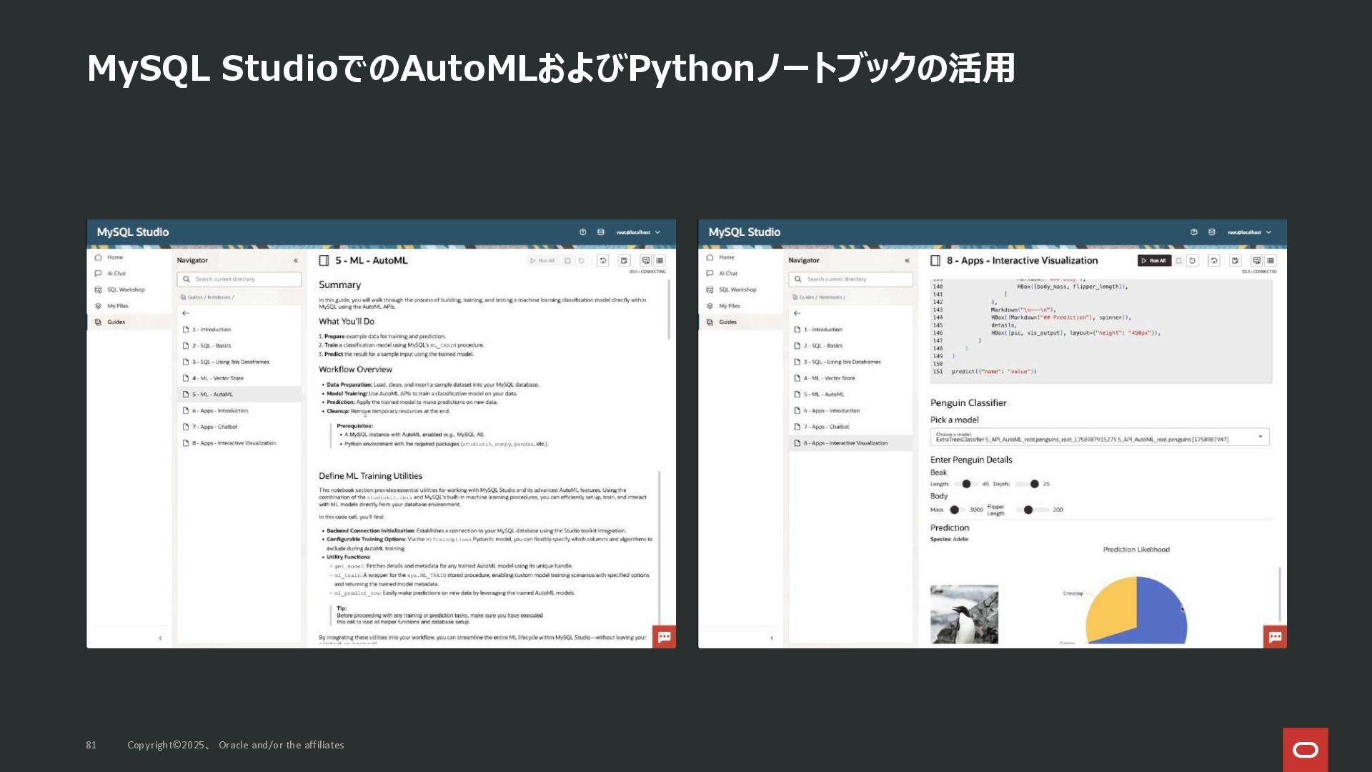Click the penguin photo thumbnail

pos(964,615)
